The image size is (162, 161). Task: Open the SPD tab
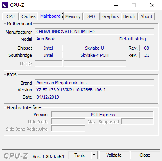tap(91, 16)
